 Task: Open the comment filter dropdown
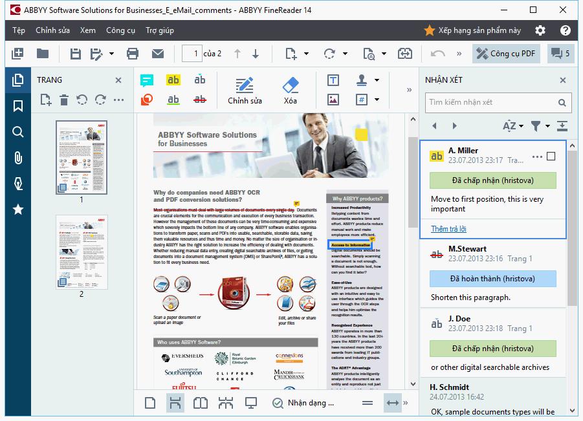click(x=540, y=126)
